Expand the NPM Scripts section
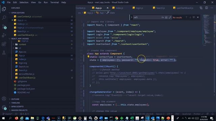The width and height of the screenshot is (216, 121). pyautogui.click(x=17, y=107)
